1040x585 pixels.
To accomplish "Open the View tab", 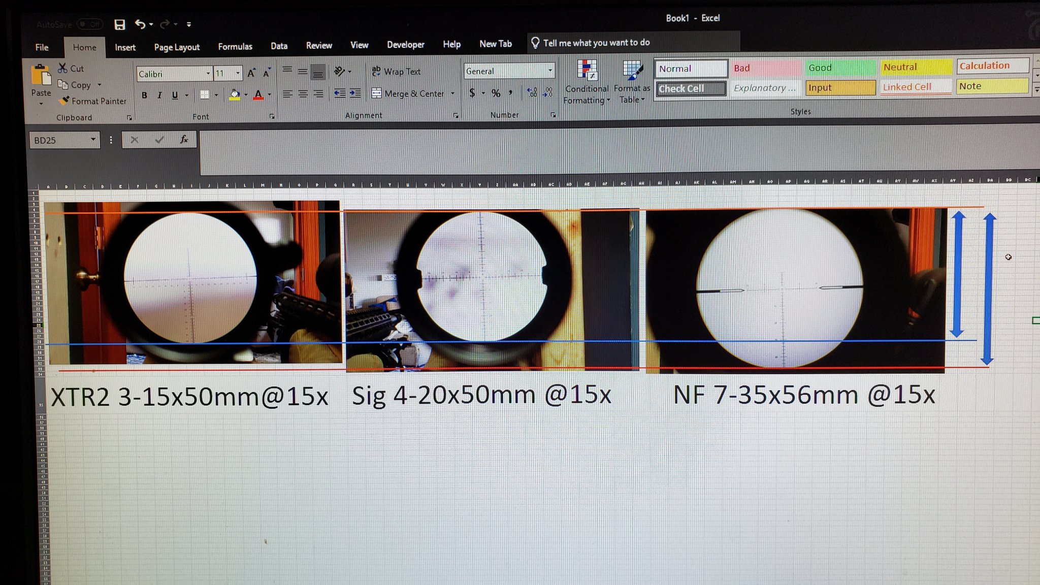I will tap(360, 45).
